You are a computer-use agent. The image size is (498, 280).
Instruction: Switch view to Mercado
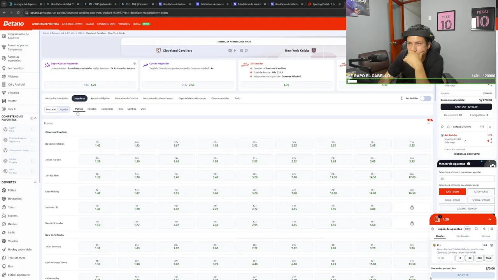51,109
